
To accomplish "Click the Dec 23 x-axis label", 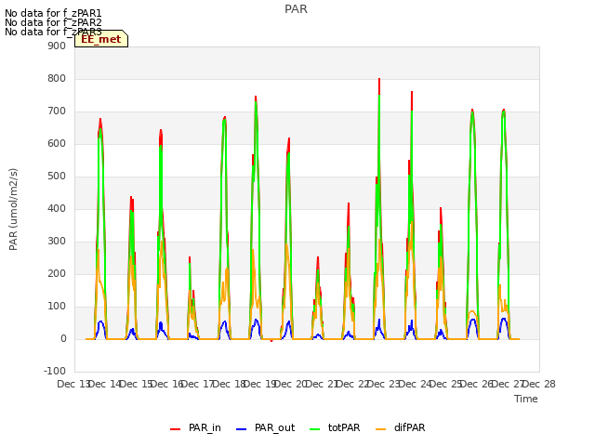I will tap(385, 384).
